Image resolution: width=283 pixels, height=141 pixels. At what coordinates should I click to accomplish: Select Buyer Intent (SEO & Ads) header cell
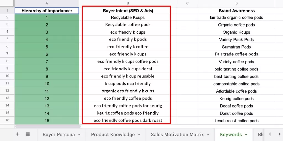pos(128,11)
